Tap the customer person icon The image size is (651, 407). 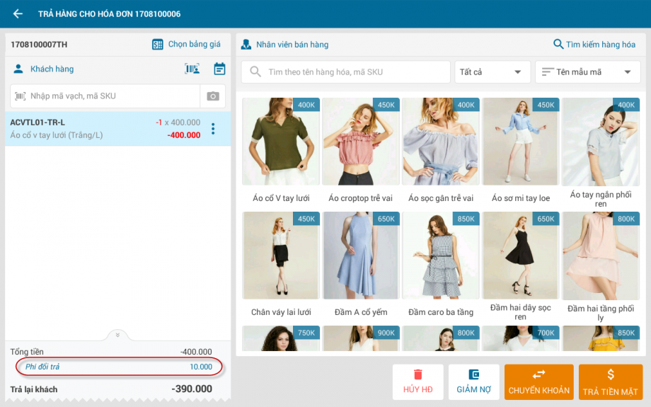(x=18, y=69)
